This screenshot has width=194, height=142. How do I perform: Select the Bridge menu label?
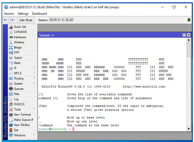tap(18, 47)
